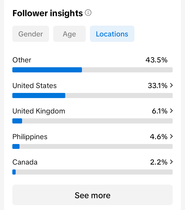Image resolution: width=185 pixels, height=210 pixels.
Task: Expand the Canada chevron
Action: point(171,162)
